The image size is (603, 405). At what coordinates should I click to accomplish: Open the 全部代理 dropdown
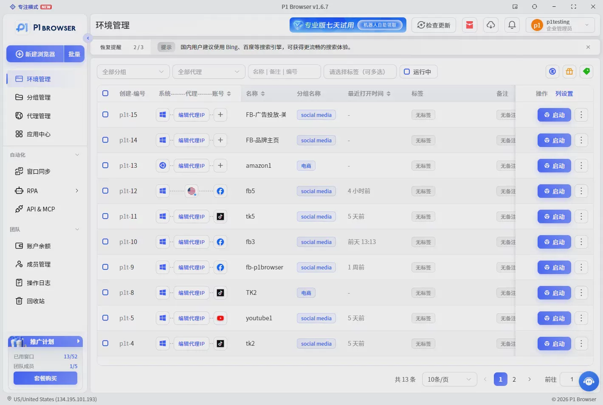coord(209,72)
